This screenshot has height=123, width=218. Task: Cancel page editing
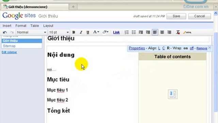pyautogui.click(x=200, y=16)
